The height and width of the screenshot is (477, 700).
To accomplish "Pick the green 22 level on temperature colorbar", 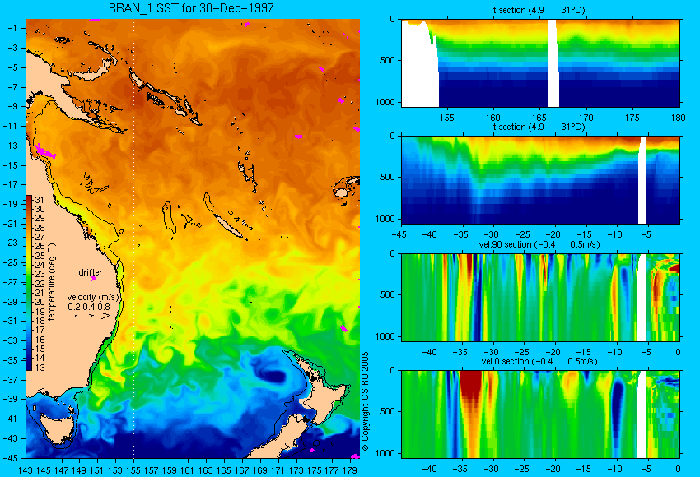I will (x=29, y=284).
